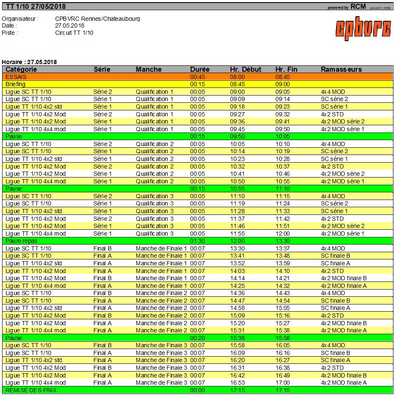Select the Hr. Fin column header
396x397 pixels.
pos(286,69)
